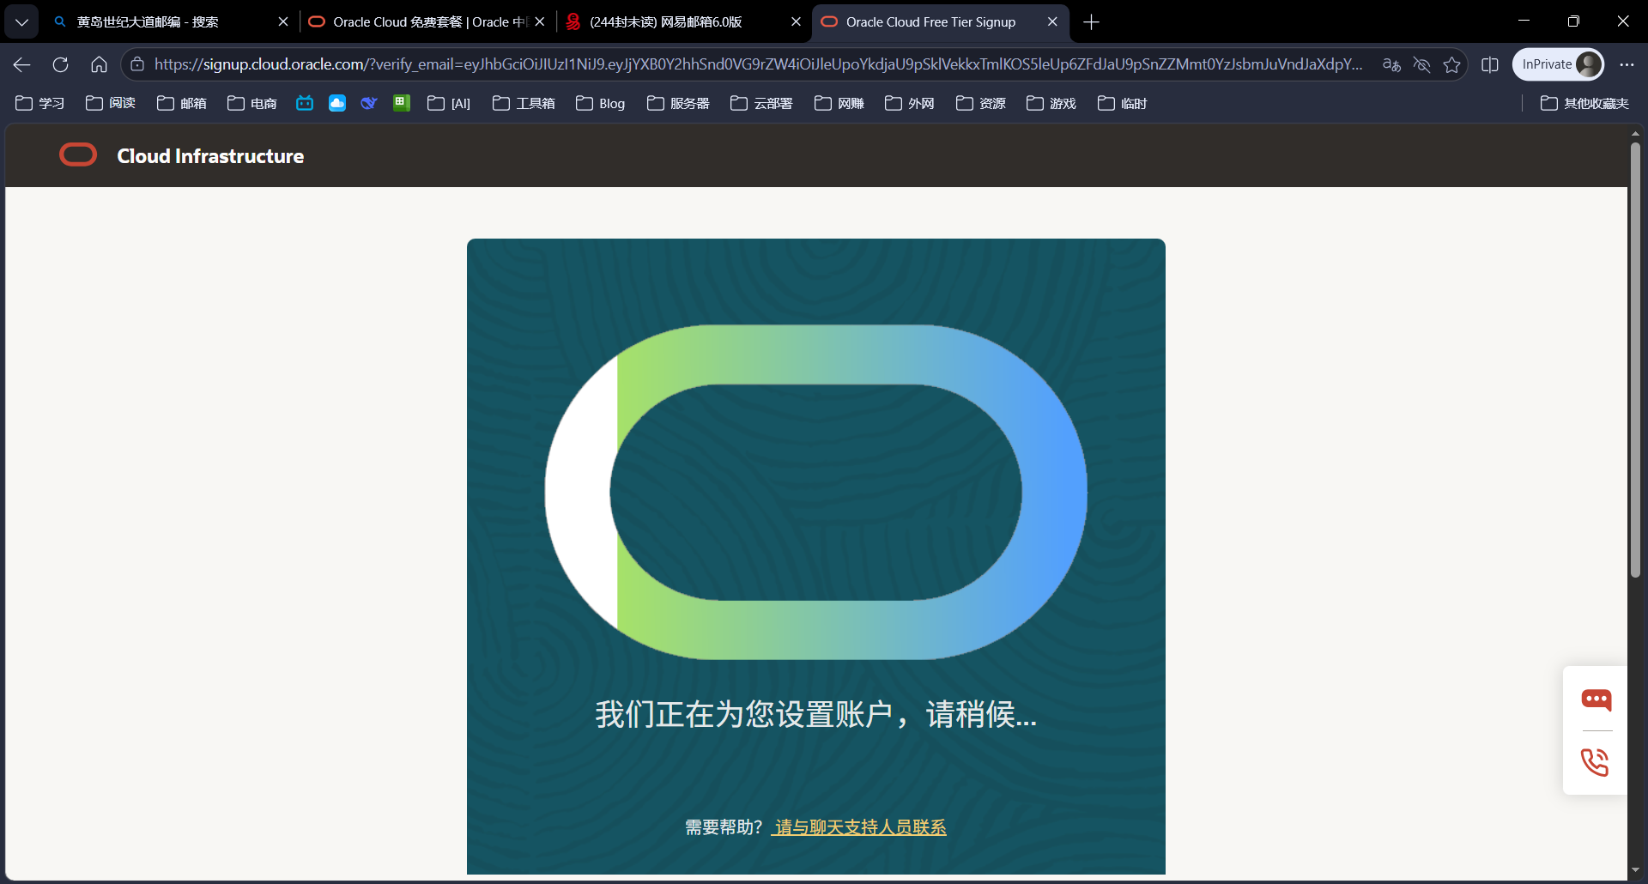Open the live chat bubble icon

1596,700
